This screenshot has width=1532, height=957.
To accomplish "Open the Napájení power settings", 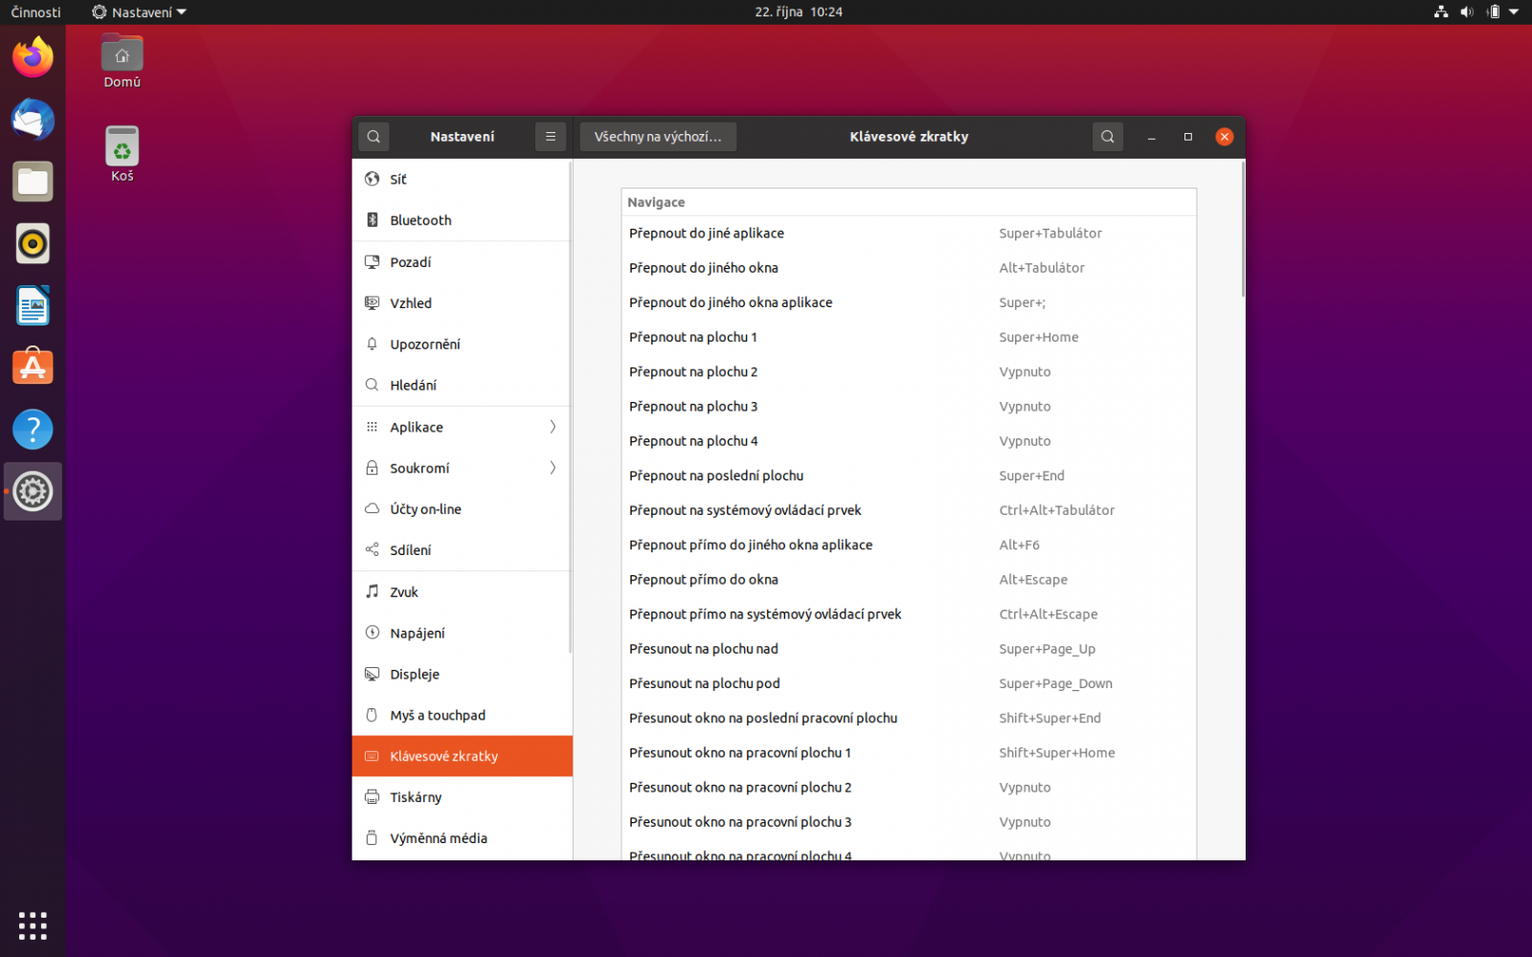I will [417, 633].
